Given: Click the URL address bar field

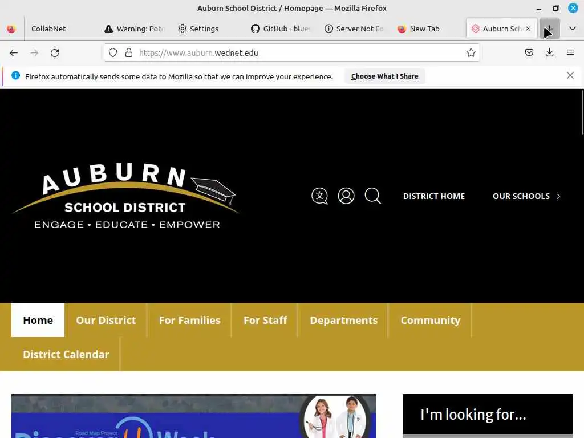Looking at the screenshot, I should click(x=292, y=53).
